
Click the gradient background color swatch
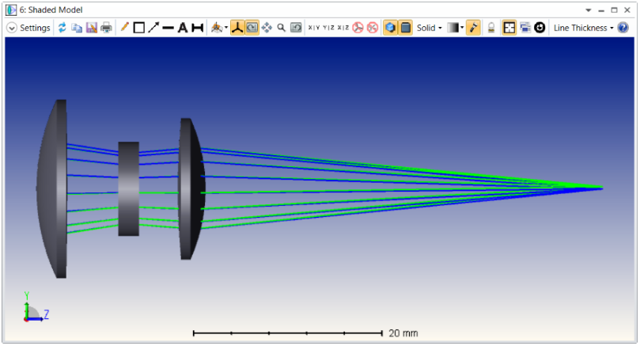(453, 28)
